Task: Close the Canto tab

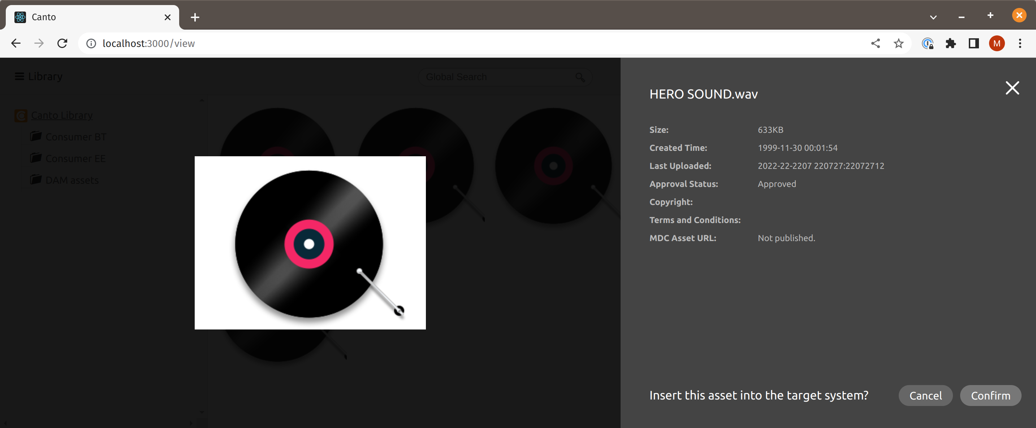Action: 168,17
